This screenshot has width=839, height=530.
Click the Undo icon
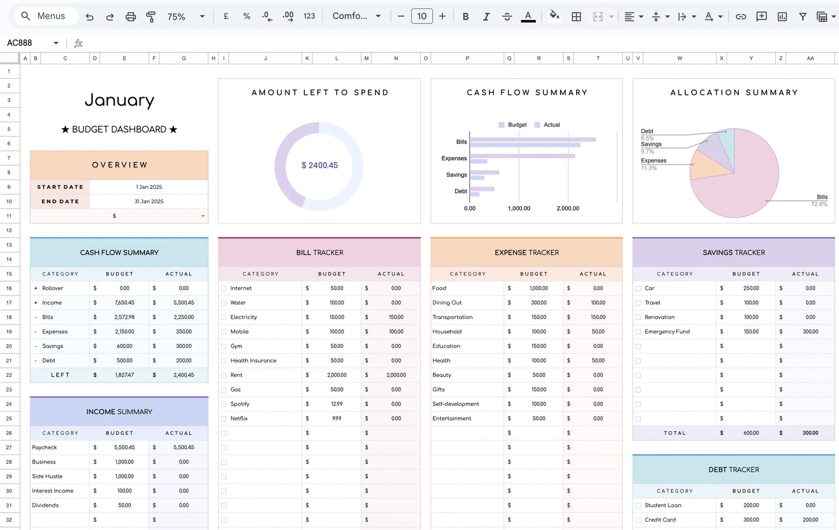(89, 17)
